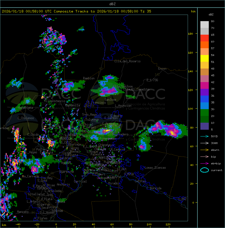Select the dark green 10-20 dBZ swatch
This screenshot has width=225, height=228.
click(204, 119)
